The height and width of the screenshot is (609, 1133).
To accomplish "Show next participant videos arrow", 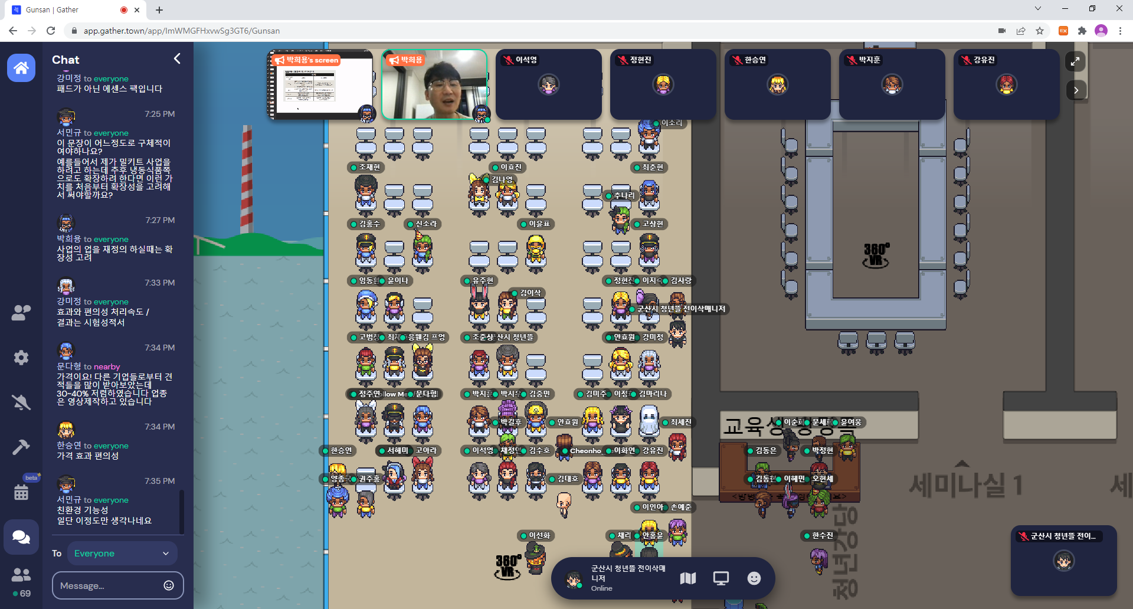I will click(1076, 90).
